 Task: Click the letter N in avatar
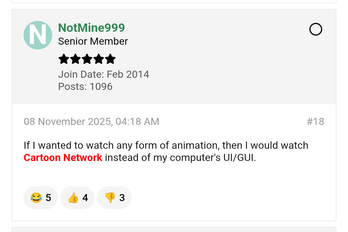tap(38, 35)
